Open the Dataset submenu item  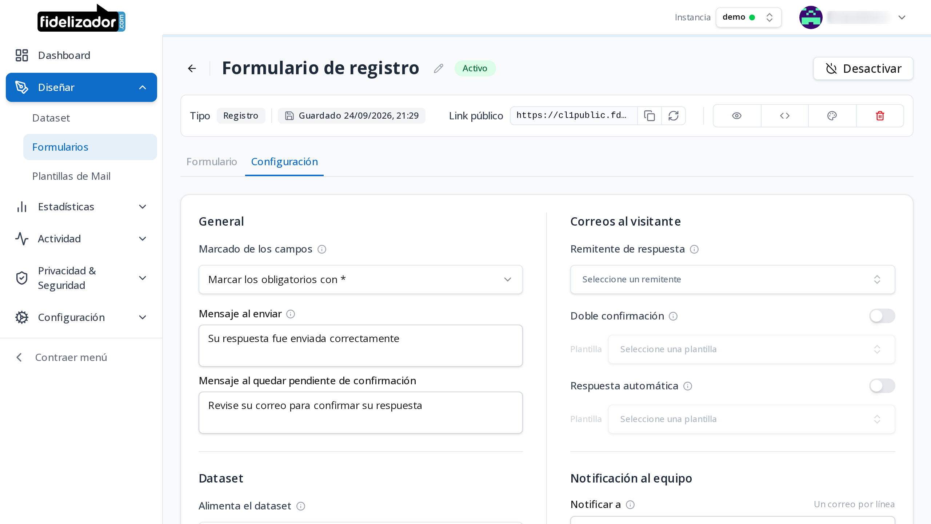click(x=90, y=118)
